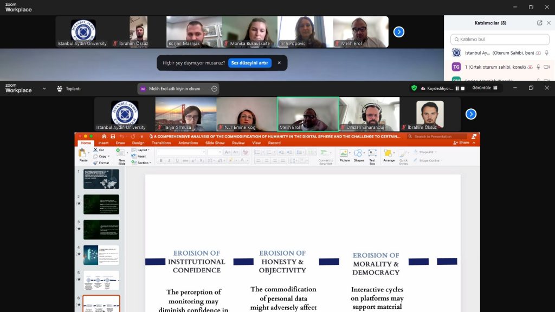
Task: Open the Review ribbon tab
Action: tap(238, 143)
